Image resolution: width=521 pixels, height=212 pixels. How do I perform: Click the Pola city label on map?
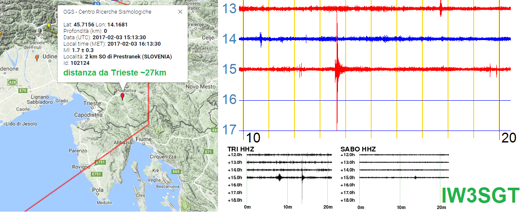[98, 190]
